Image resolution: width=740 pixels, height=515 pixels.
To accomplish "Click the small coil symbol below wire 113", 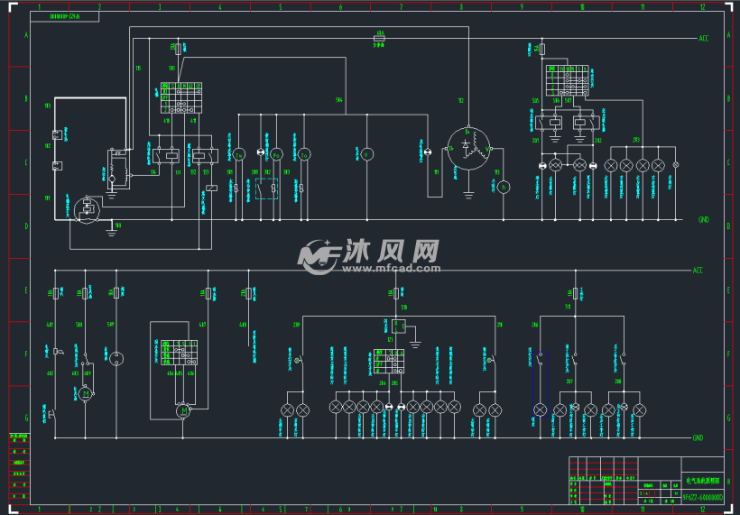I will pos(211,188).
